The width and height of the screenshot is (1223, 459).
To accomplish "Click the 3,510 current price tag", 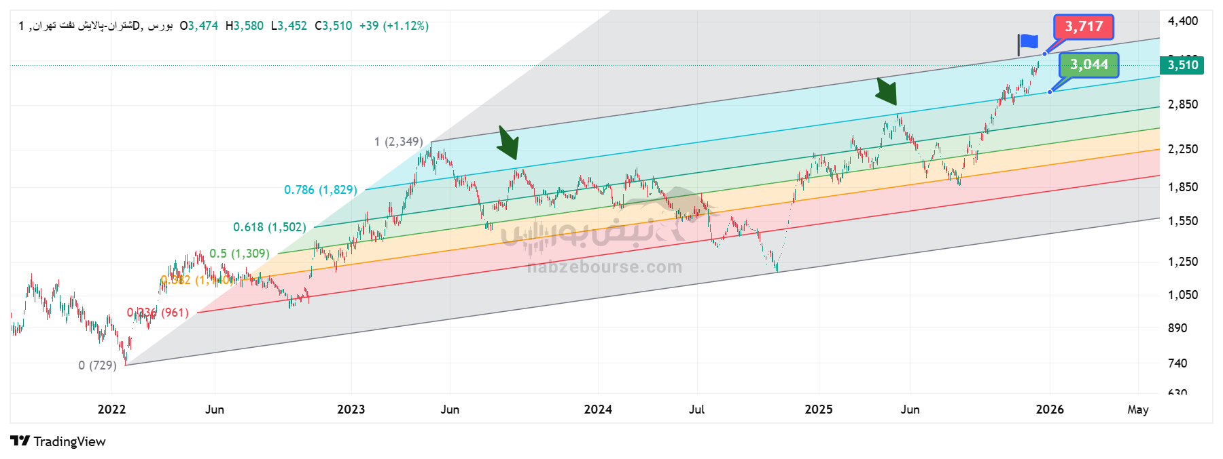I will coord(1182,65).
